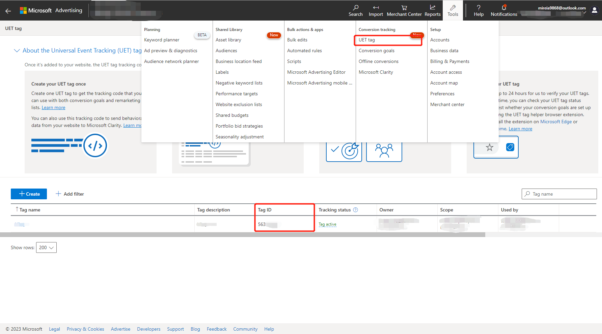Open Offline conversions

(379, 61)
